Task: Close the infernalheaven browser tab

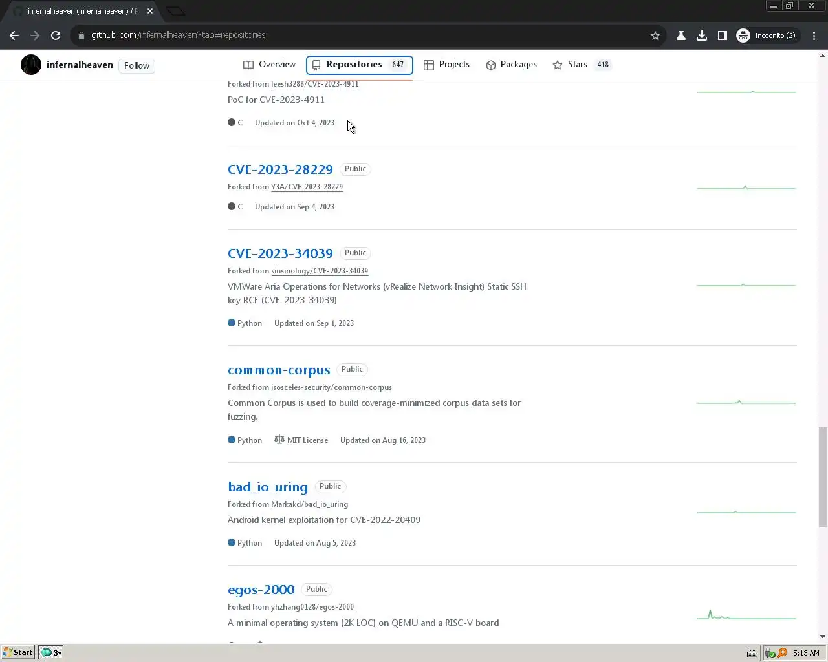Action: (149, 11)
